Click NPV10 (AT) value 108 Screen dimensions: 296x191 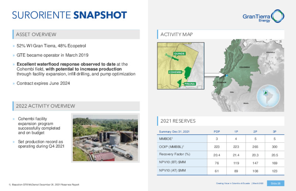(255, 171)
